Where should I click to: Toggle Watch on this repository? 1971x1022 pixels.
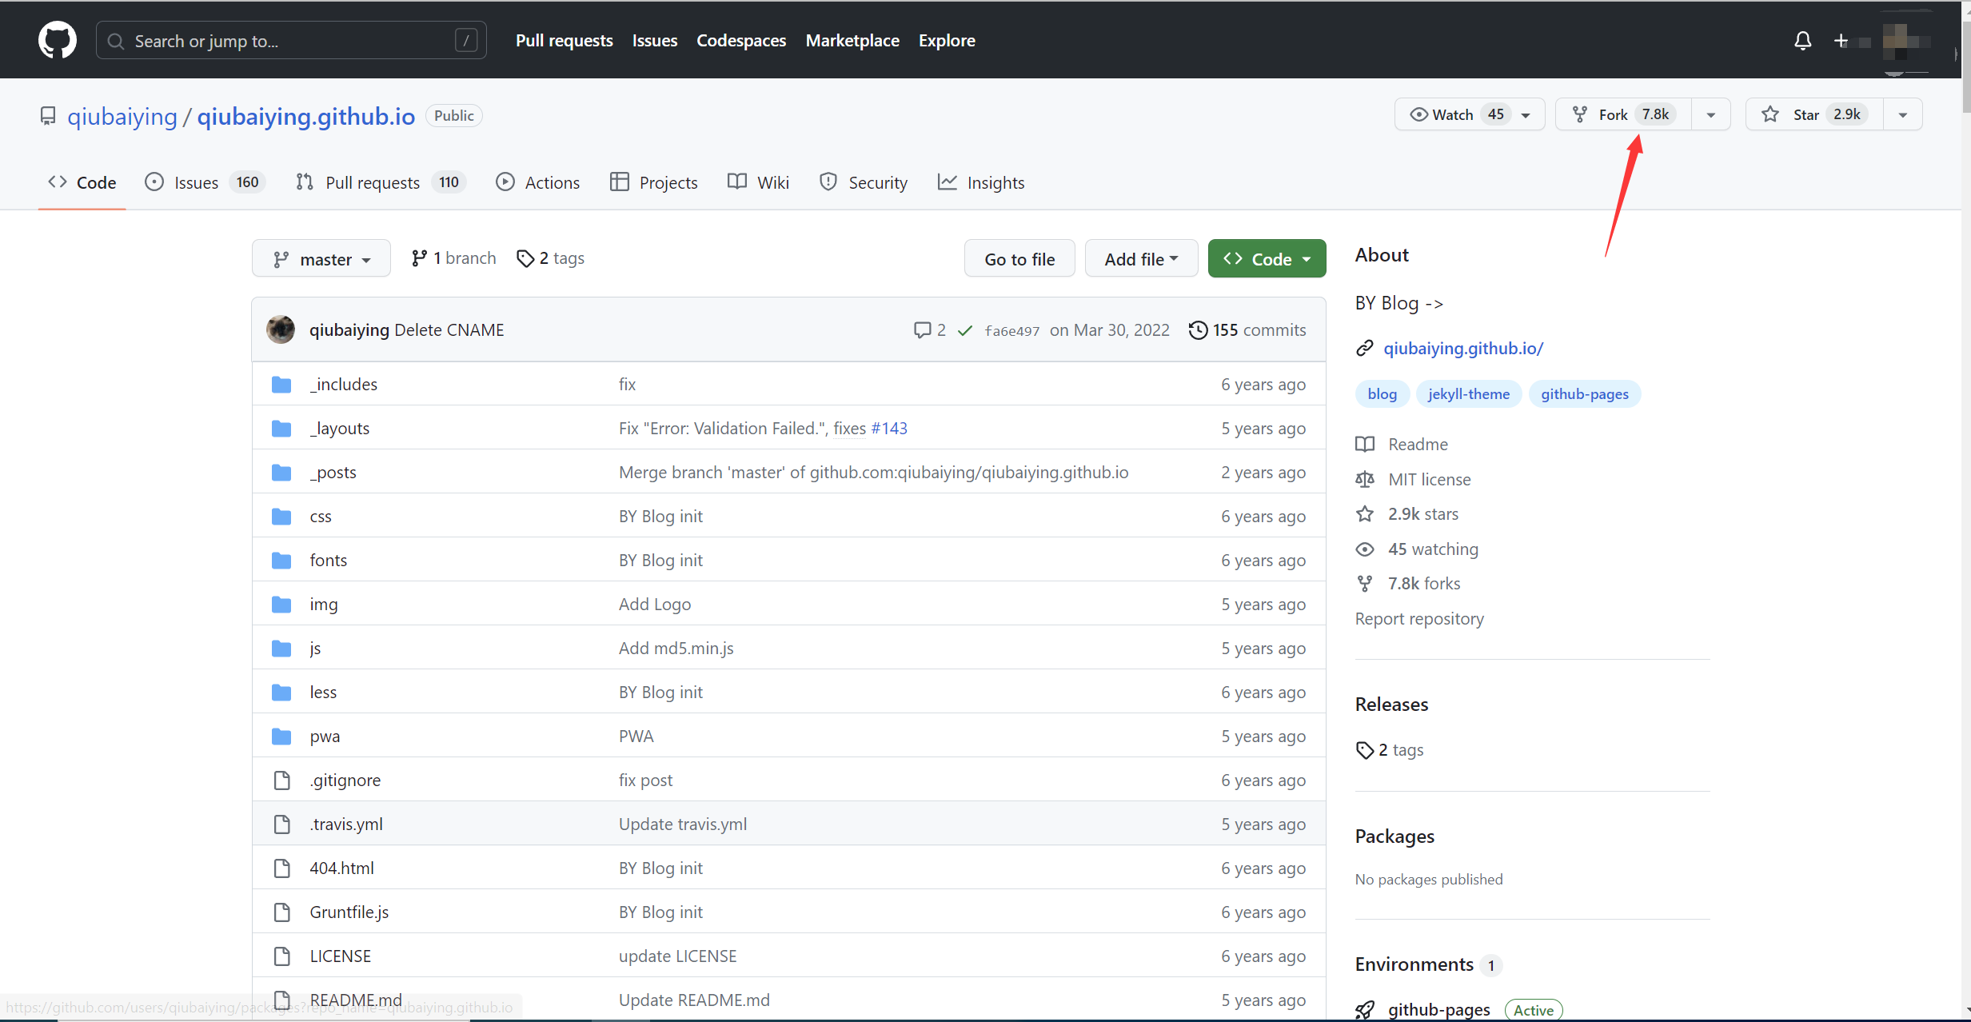click(x=1453, y=114)
